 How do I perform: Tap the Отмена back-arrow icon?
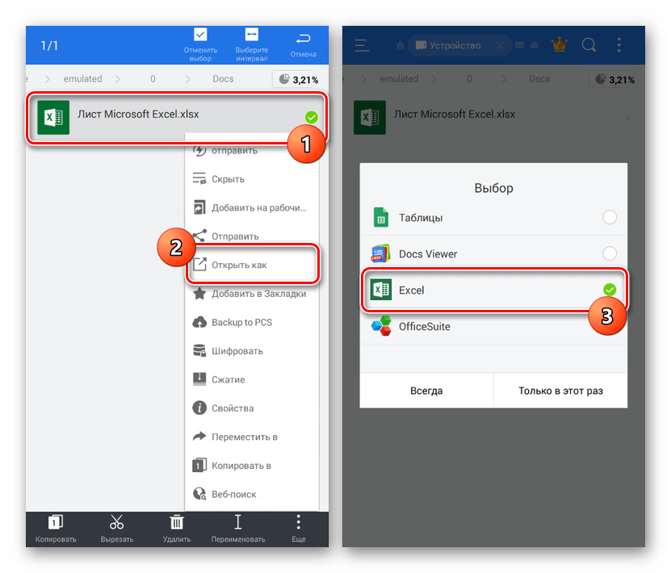point(304,38)
